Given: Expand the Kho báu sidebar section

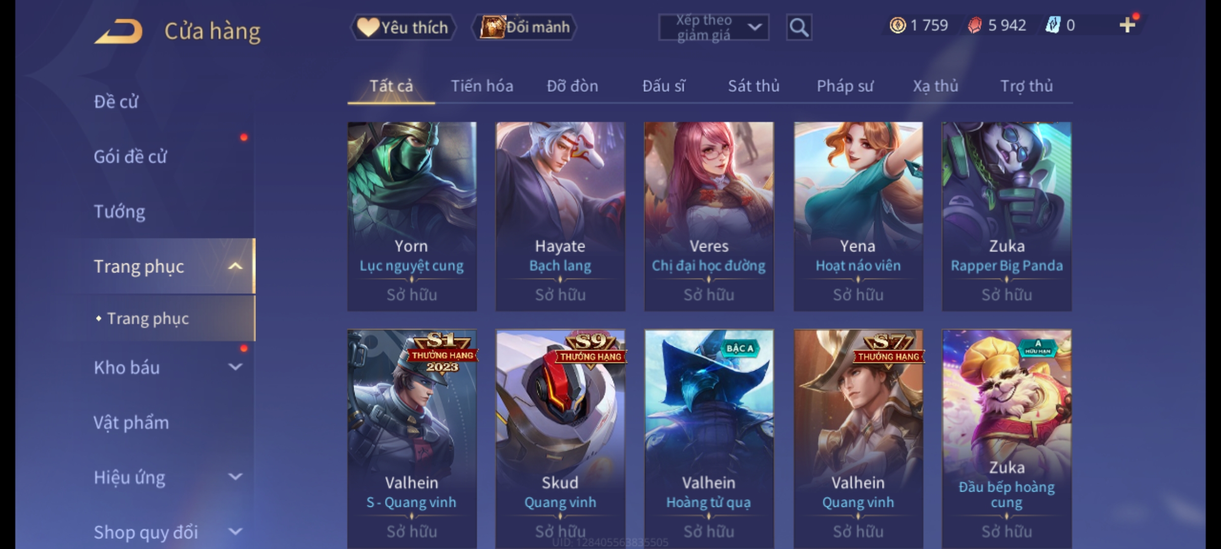Looking at the screenshot, I should [235, 367].
